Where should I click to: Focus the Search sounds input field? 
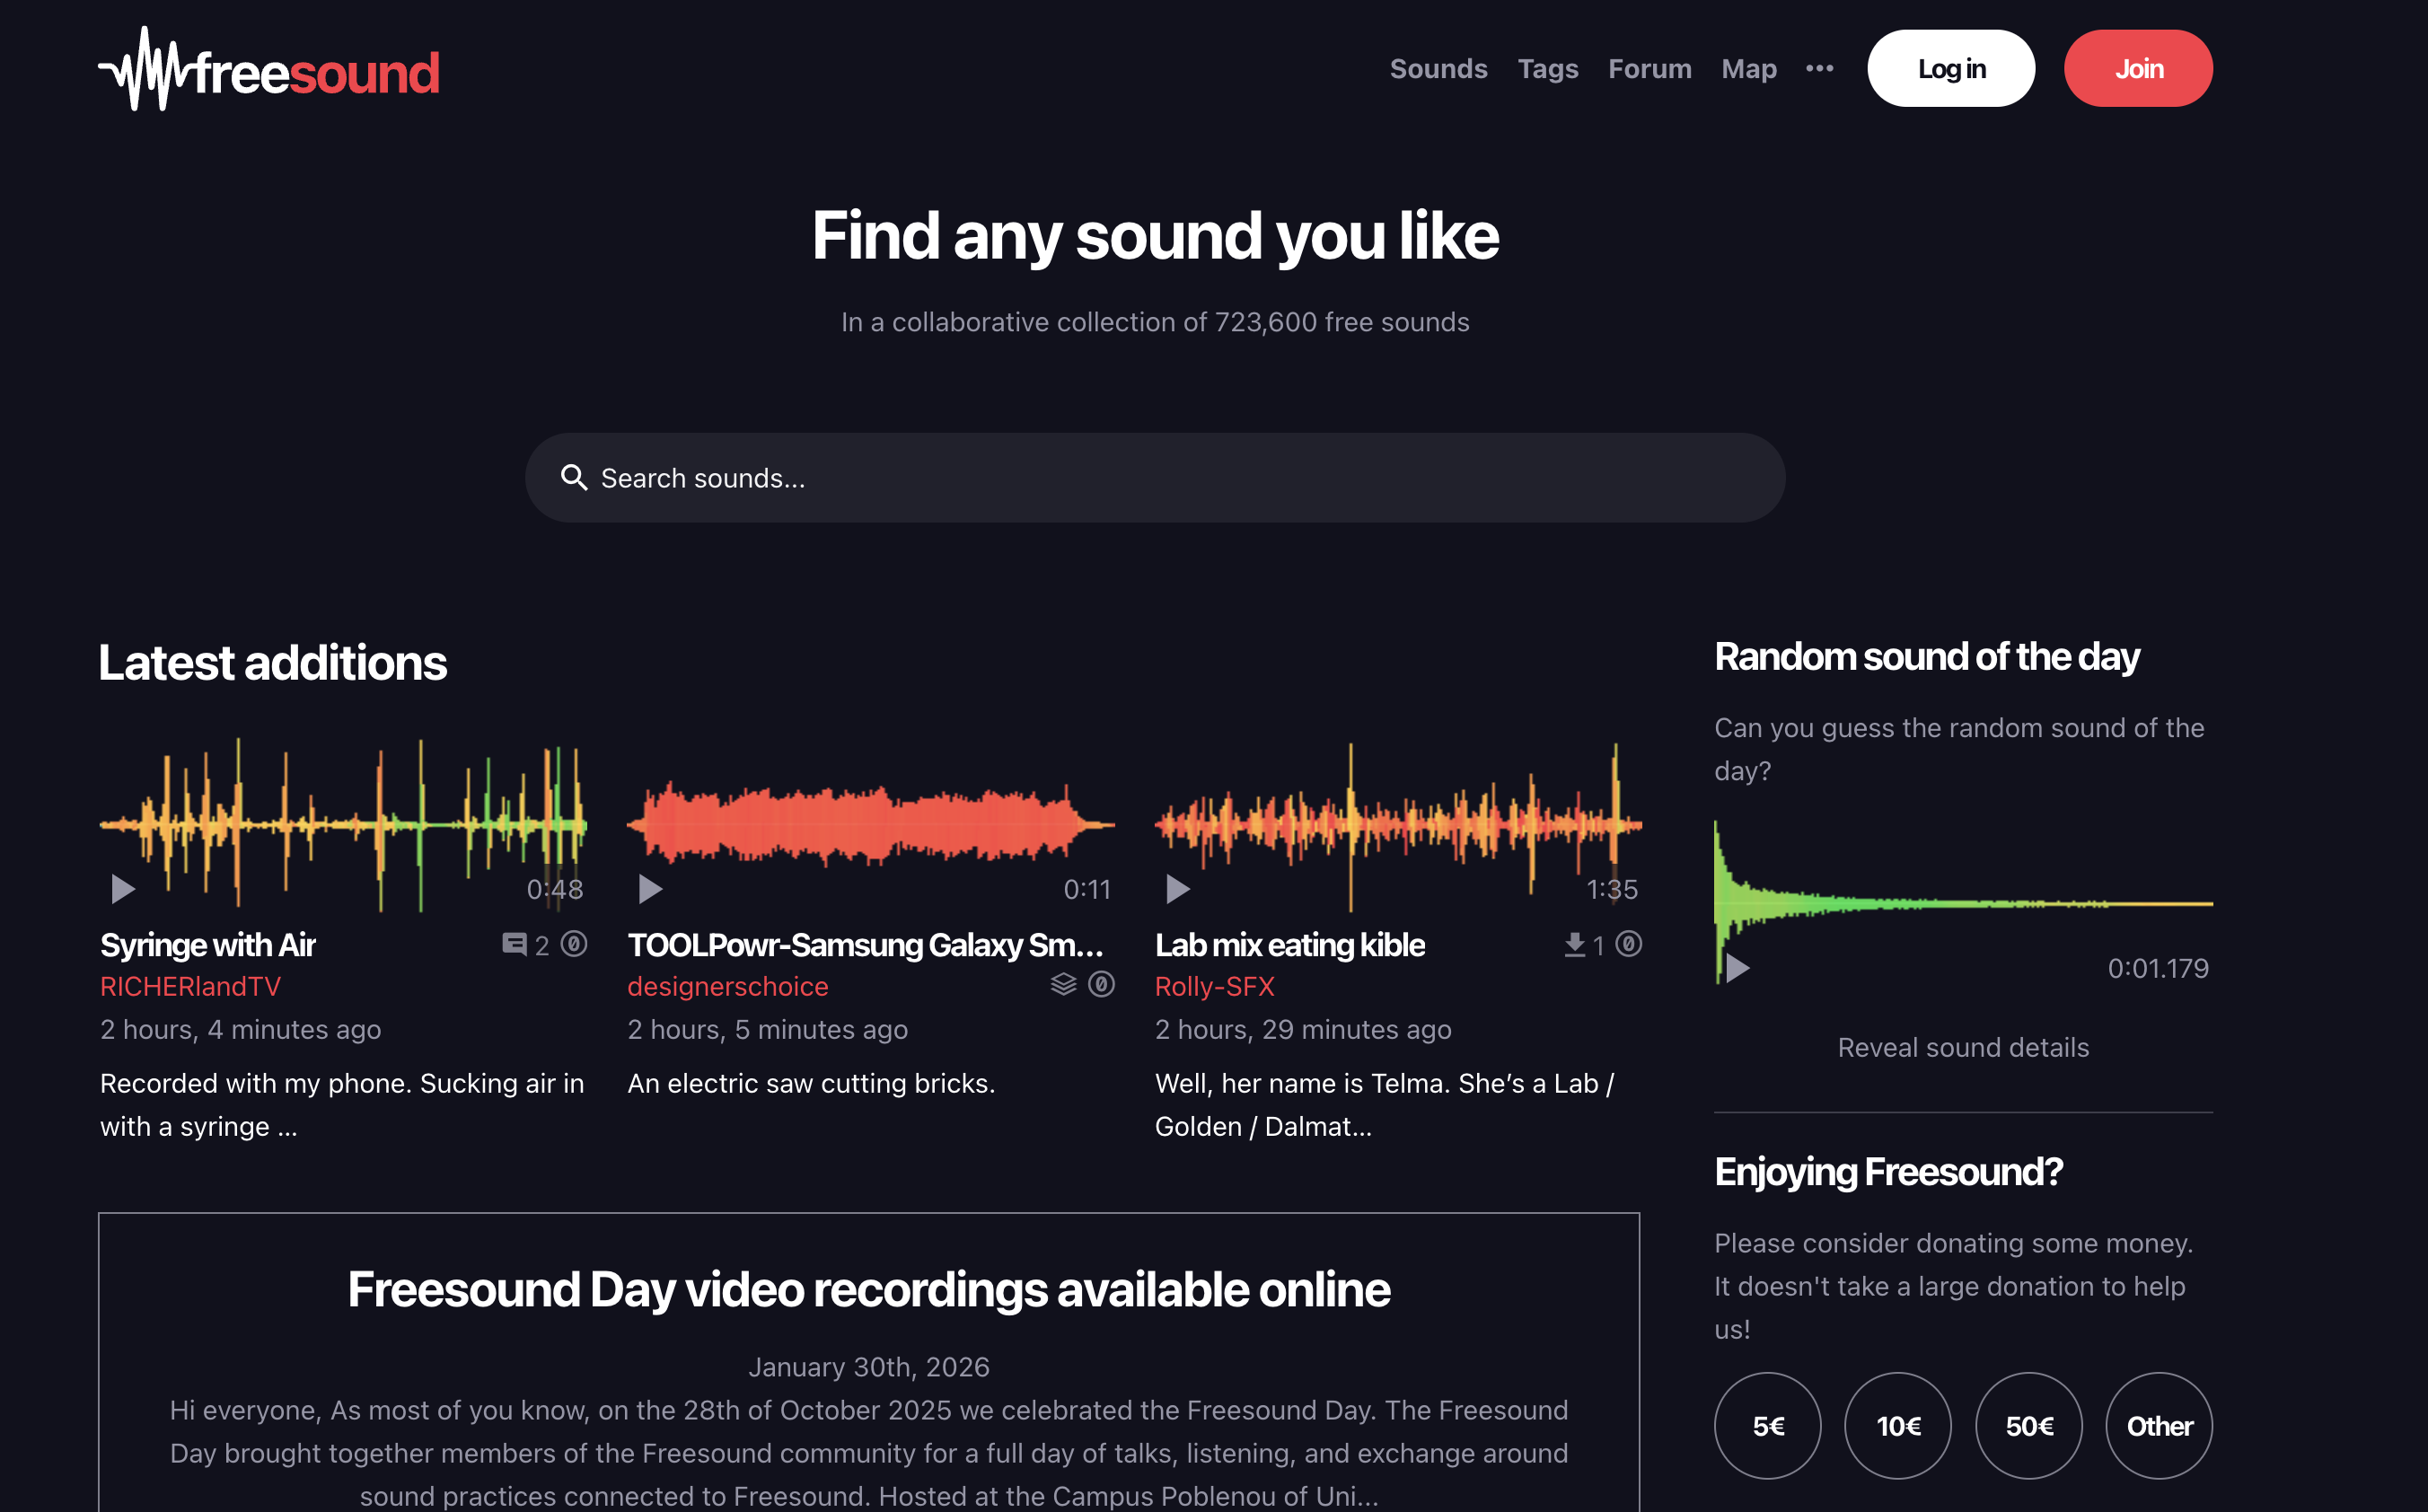pos(1155,478)
